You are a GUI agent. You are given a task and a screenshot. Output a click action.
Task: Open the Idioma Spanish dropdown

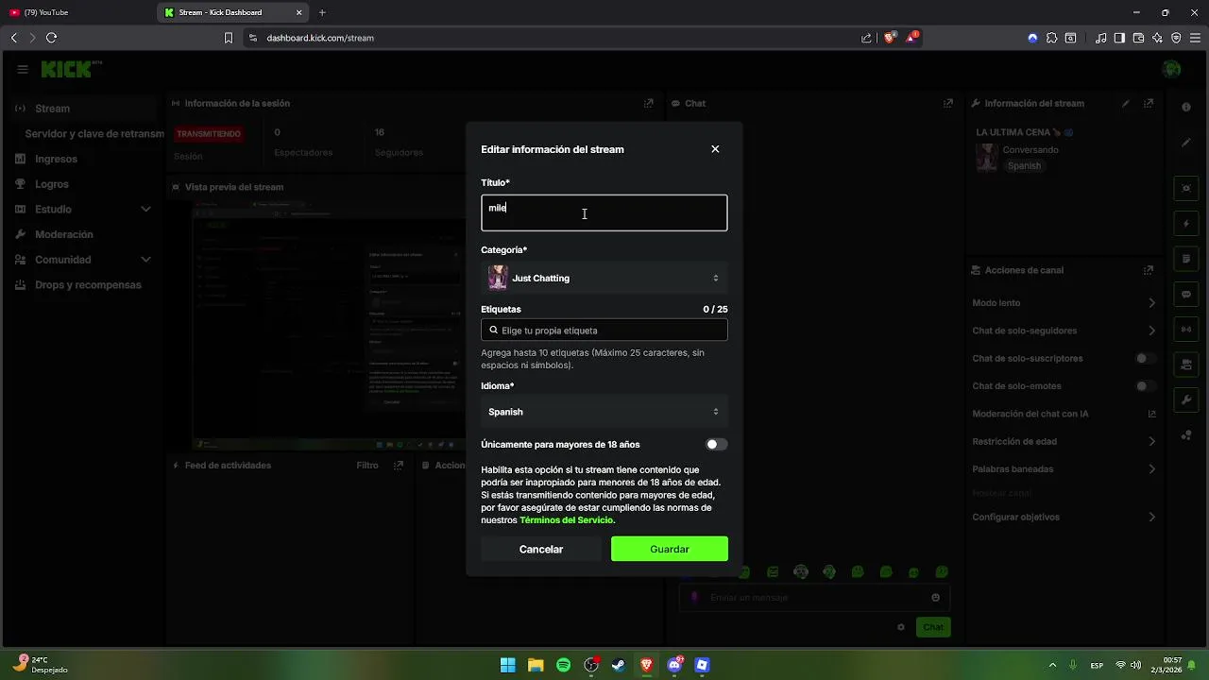(x=604, y=412)
